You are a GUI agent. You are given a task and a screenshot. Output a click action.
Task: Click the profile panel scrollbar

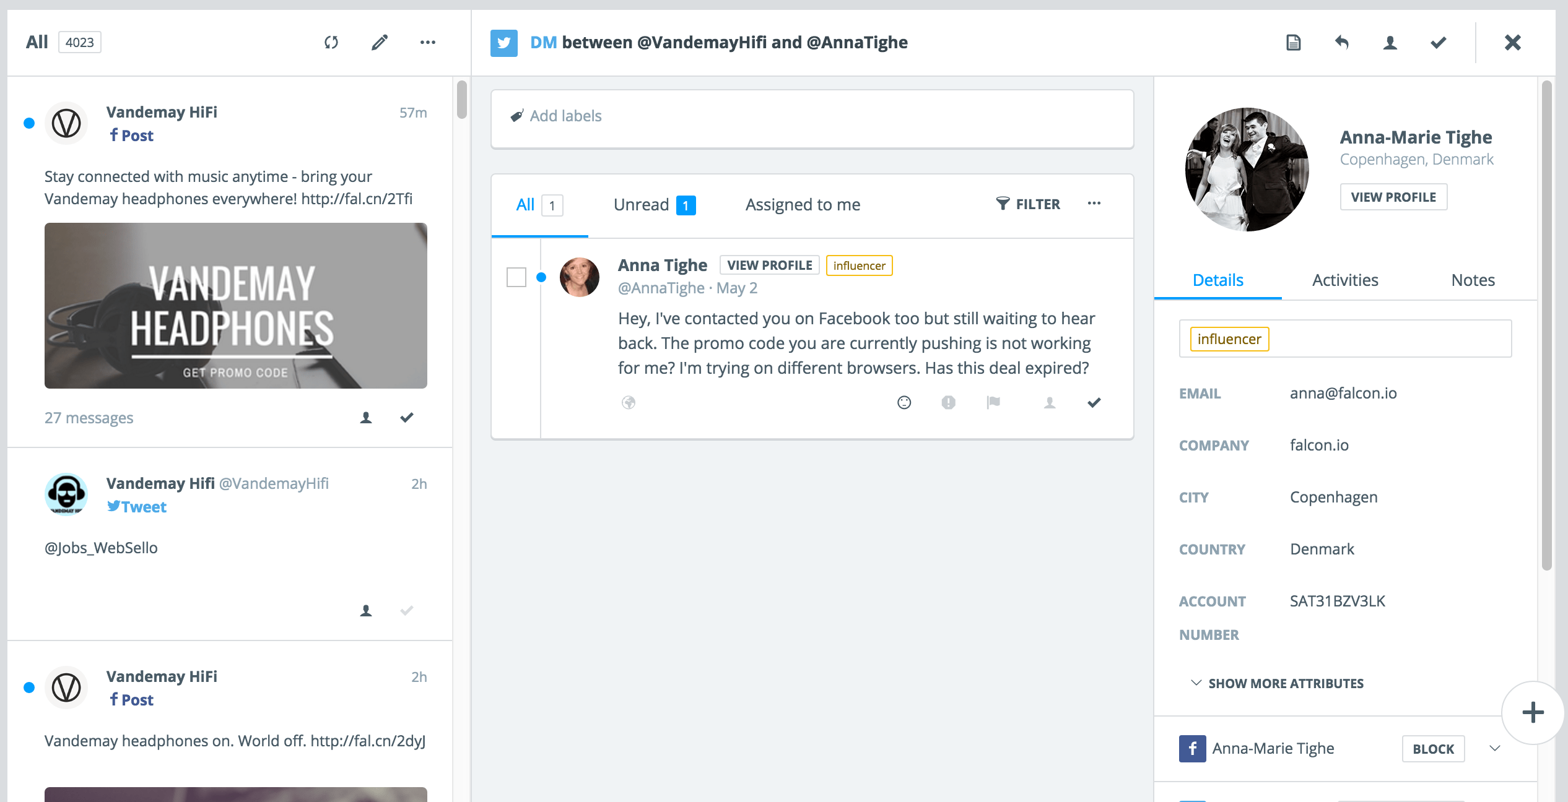point(1546,325)
